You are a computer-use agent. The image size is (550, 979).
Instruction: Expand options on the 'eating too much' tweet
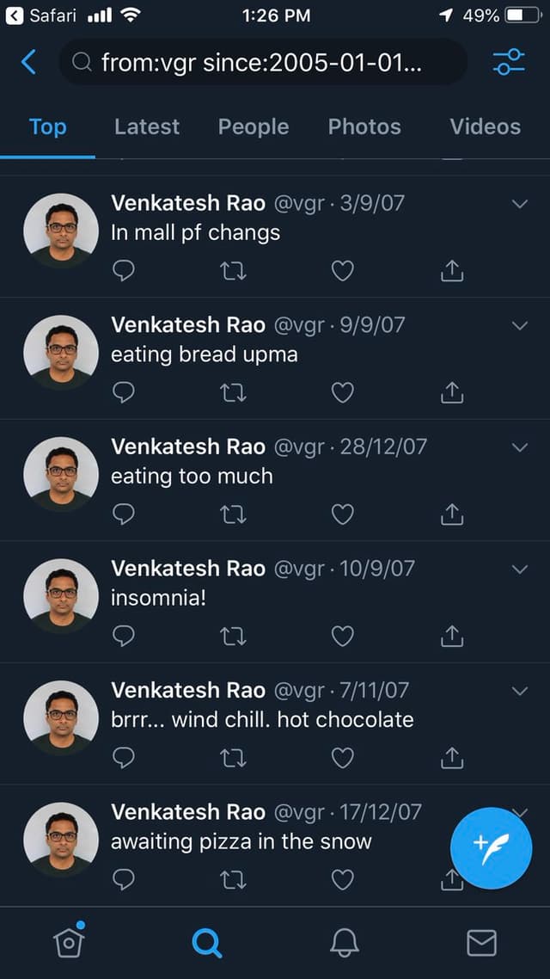click(519, 447)
